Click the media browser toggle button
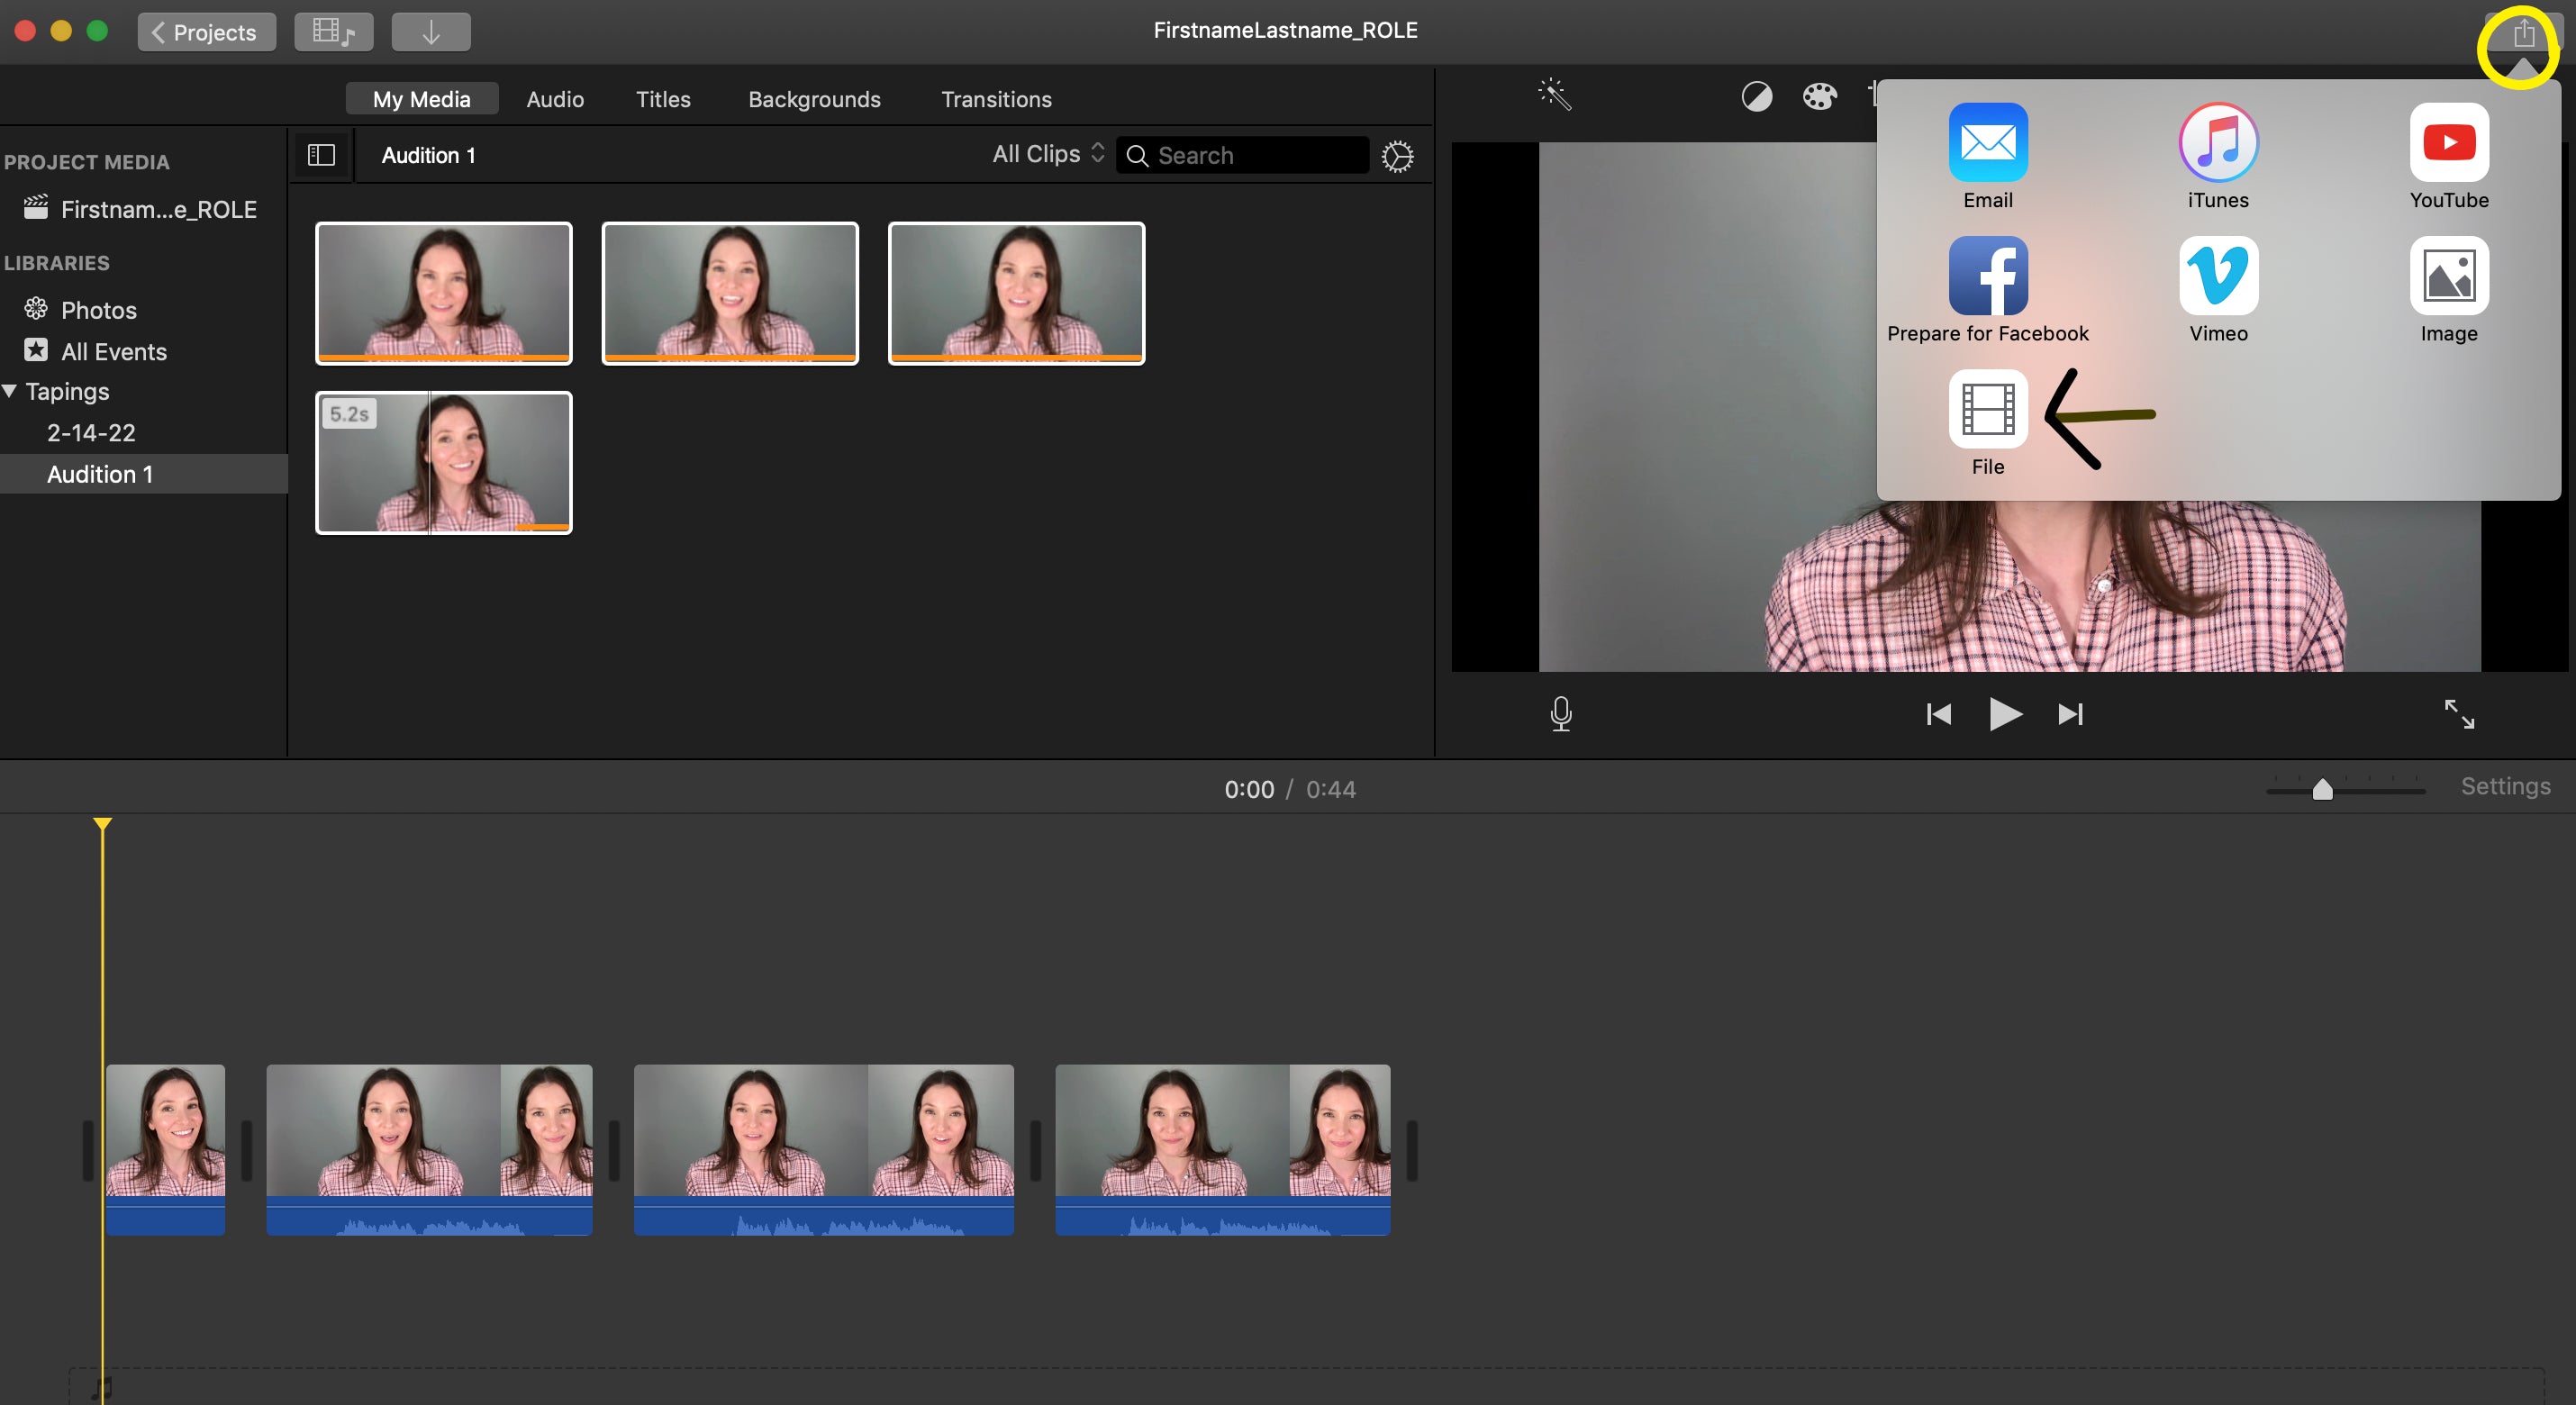The height and width of the screenshot is (1405, 2576). click(333, 32)
